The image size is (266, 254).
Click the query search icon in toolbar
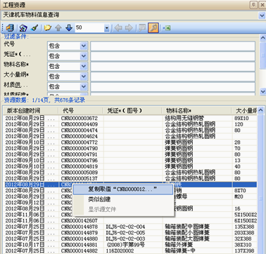click(23, 28)
